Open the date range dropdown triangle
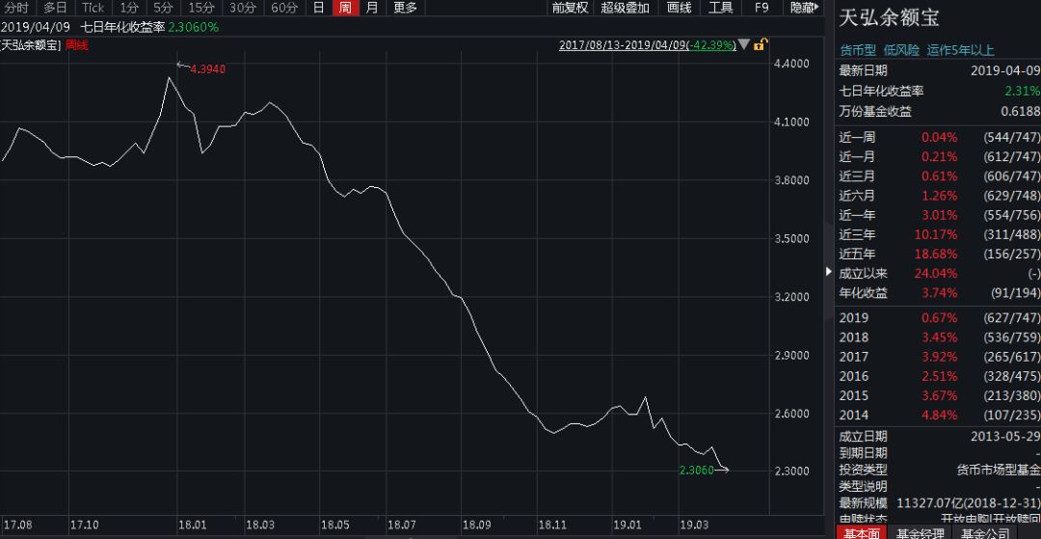The height and width of the screenshot is (539, 1041). tap(744, 44)
